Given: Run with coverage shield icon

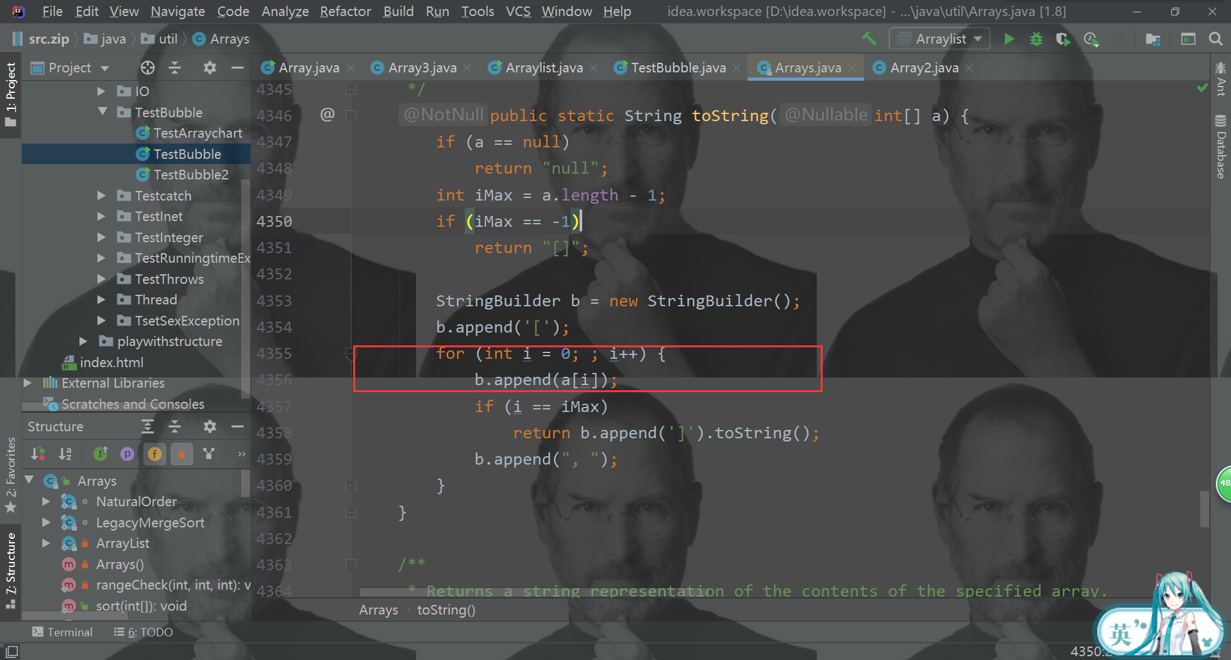Looking at the screenshot, I should tap(1063, 39).
